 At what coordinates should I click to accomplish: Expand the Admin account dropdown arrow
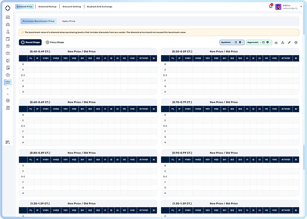click(301, 7)
